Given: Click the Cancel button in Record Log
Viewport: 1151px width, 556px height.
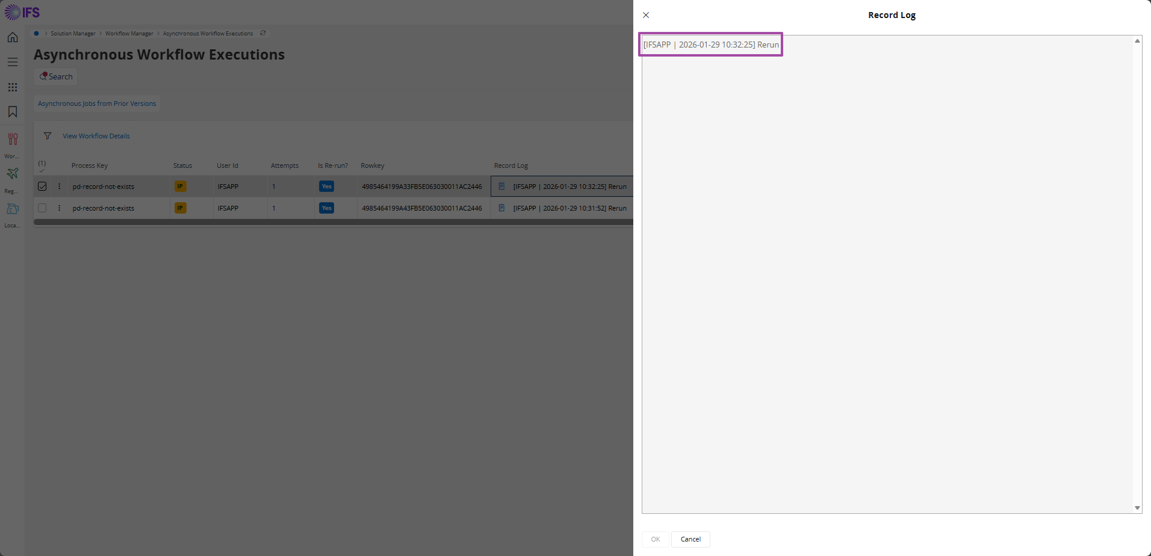Looking at the screenshot, I should [x=690, y=539].
